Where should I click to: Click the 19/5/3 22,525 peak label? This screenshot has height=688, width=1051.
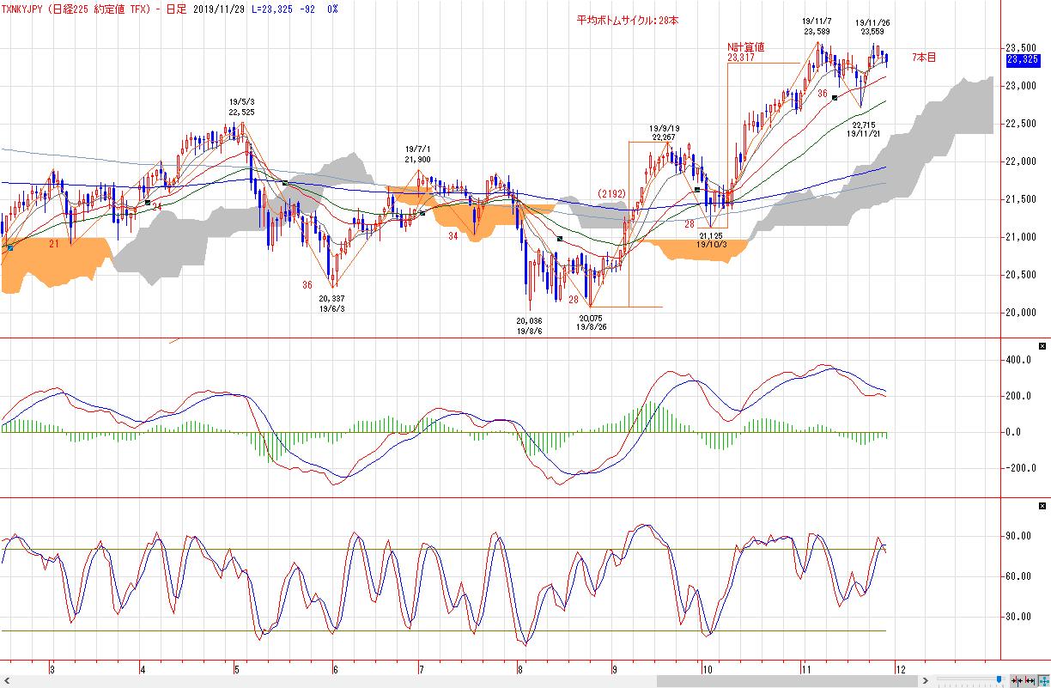tap(241, 107)
